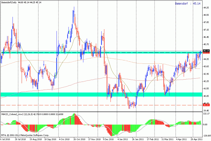The width and height of the screenshot is (211, 141).
Task: Click the 'Beiersdorf : 45.14' label
Action: point(188,3)
